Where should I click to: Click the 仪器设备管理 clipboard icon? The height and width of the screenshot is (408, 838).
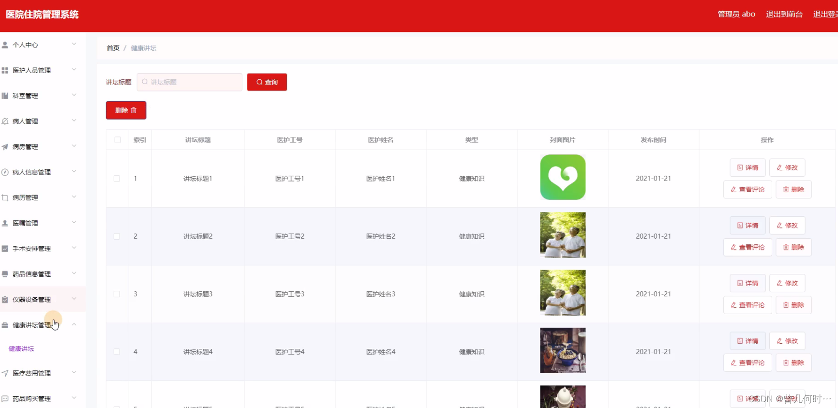coord(5,300)
